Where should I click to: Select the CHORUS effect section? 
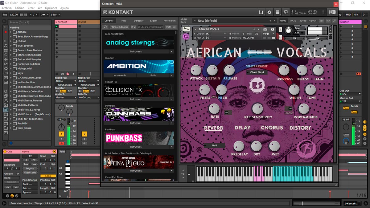(272, 128)
